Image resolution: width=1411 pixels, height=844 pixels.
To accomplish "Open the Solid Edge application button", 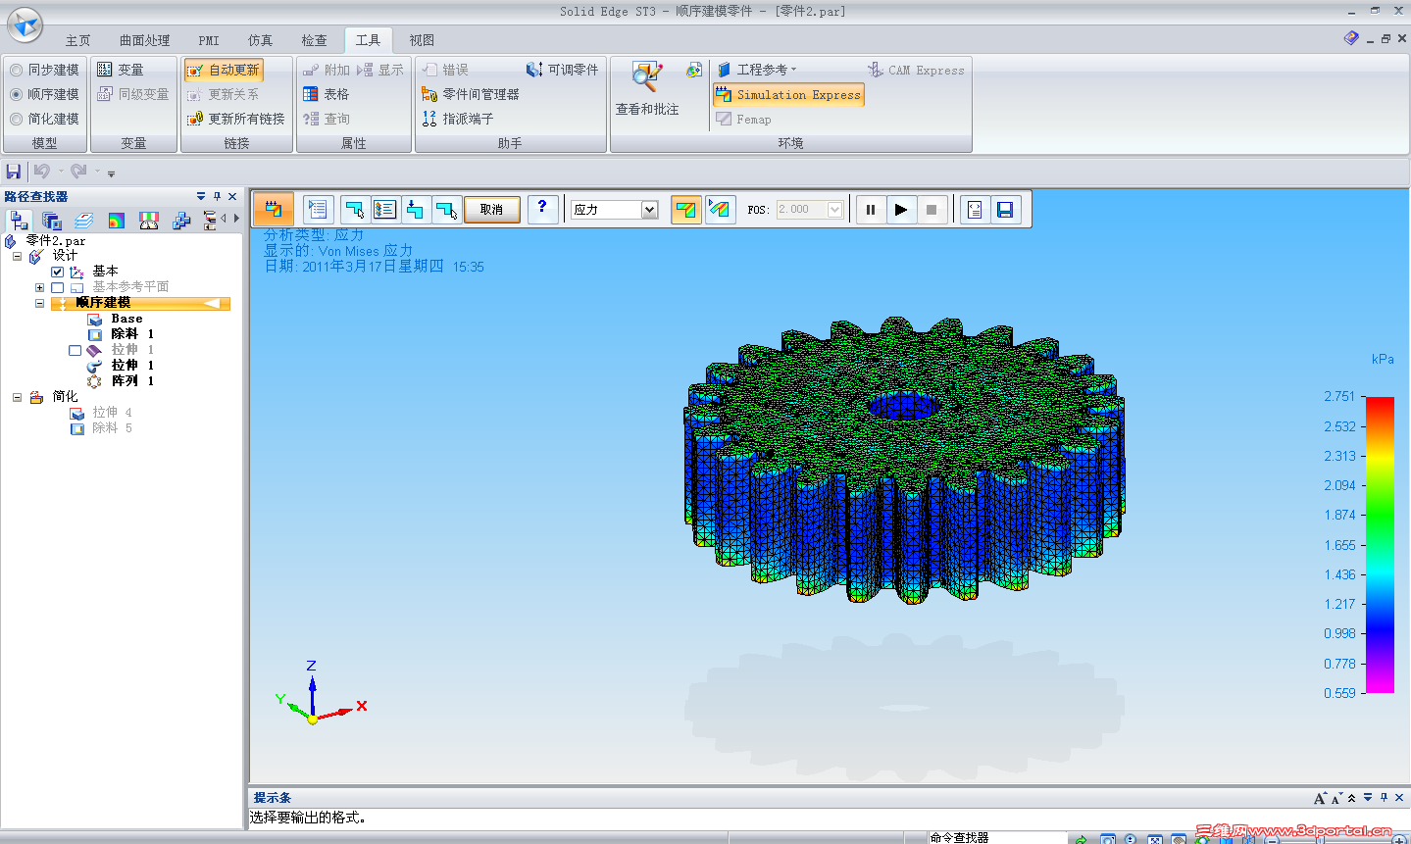I will point(24,24).
